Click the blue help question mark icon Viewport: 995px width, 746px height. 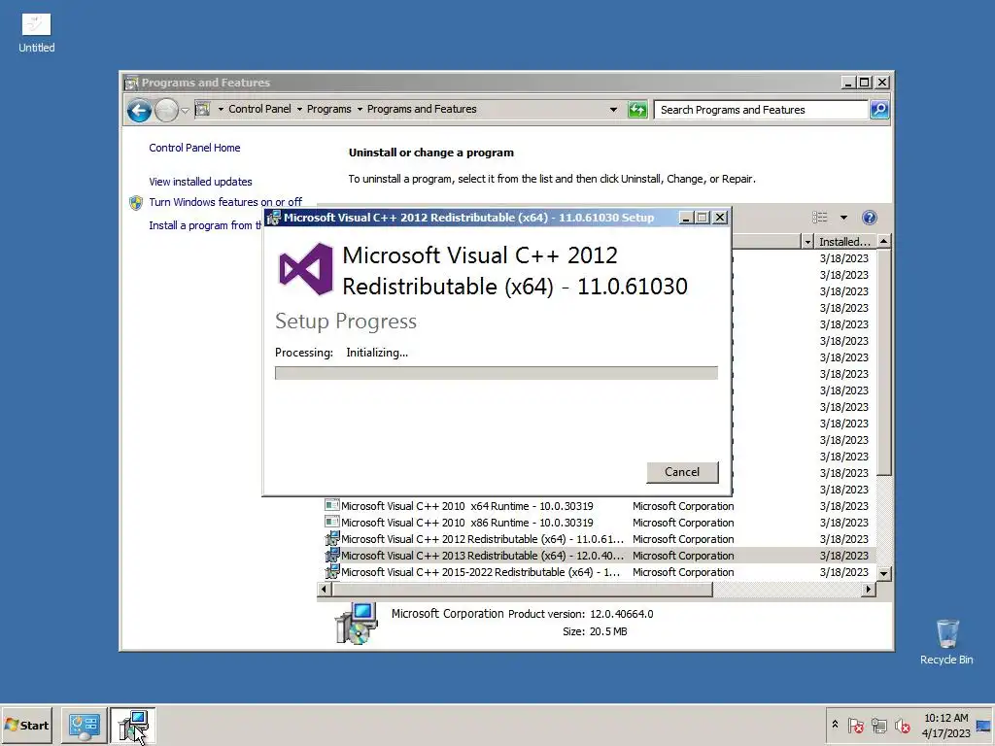870,218
